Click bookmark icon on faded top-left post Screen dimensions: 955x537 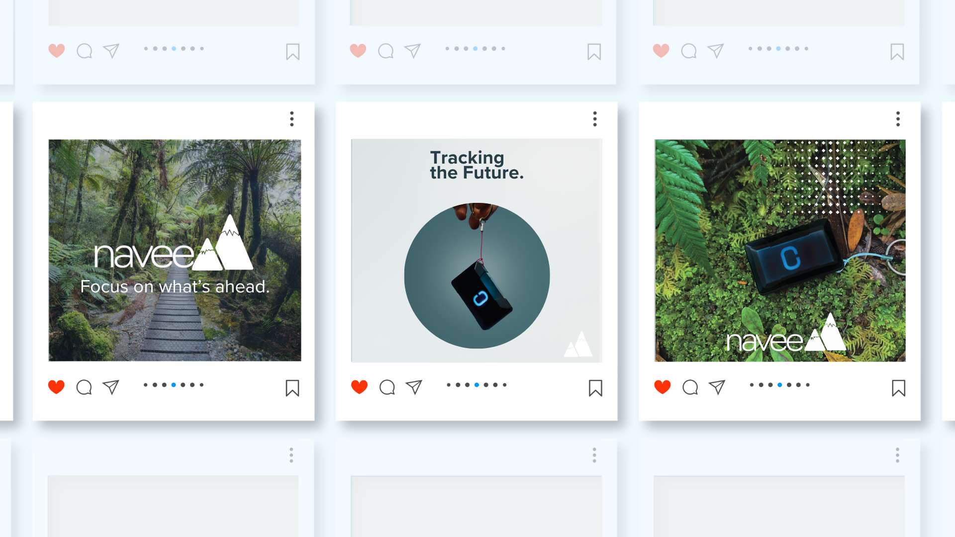point(293,52)
